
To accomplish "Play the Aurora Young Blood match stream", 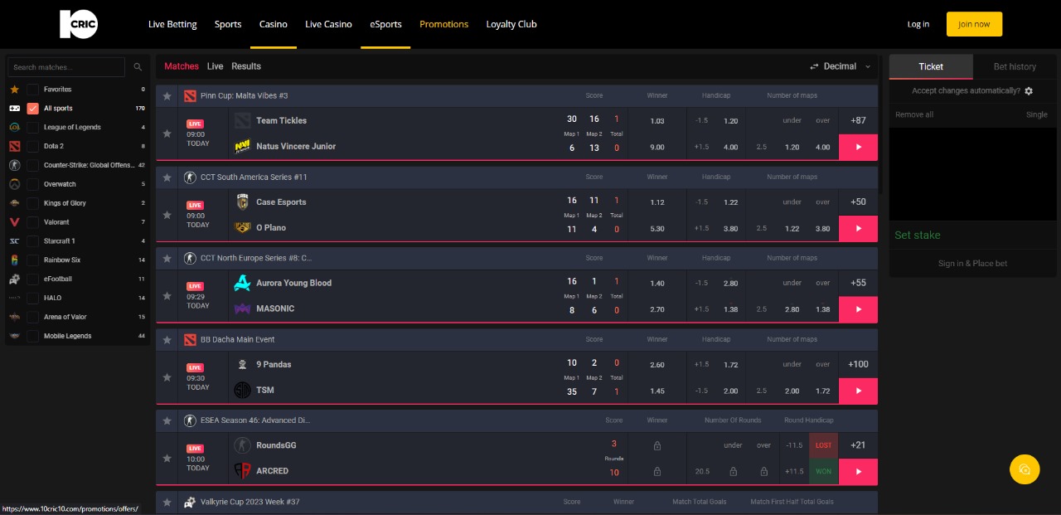I will [x=858, y=309].
